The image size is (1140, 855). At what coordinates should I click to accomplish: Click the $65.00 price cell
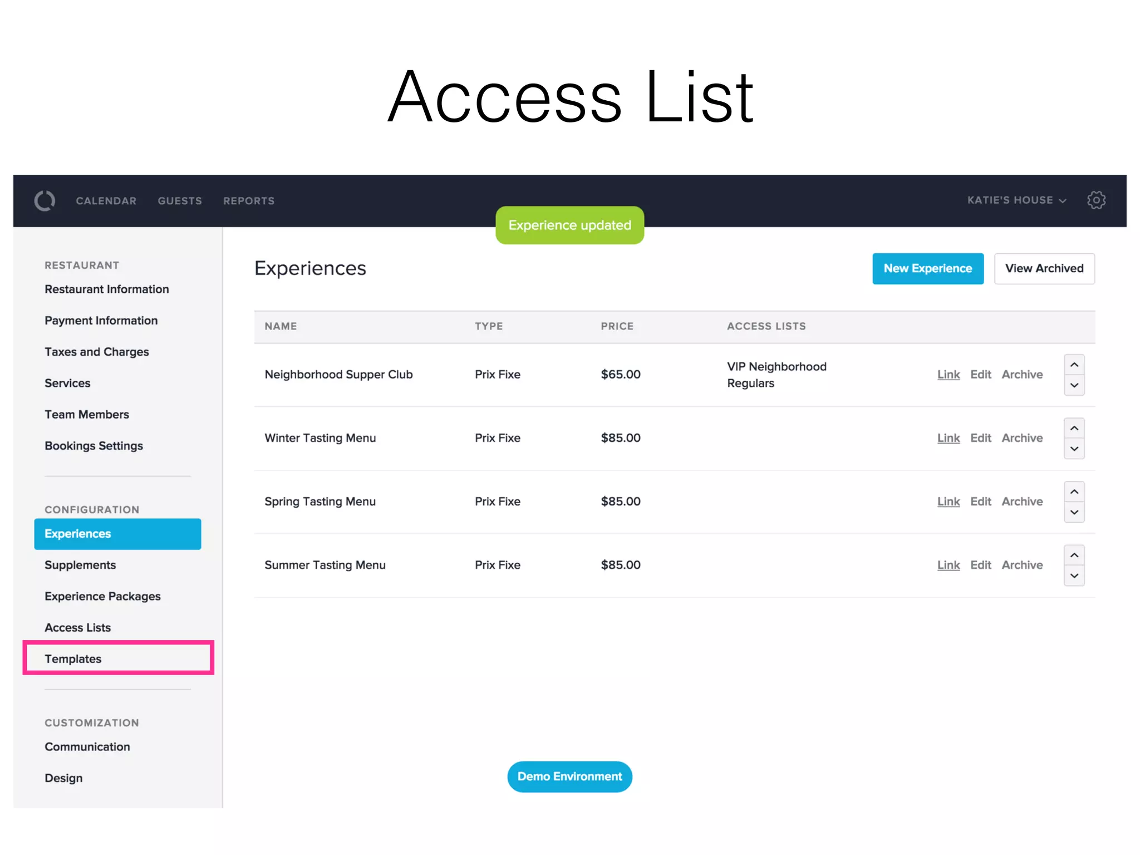621,375
